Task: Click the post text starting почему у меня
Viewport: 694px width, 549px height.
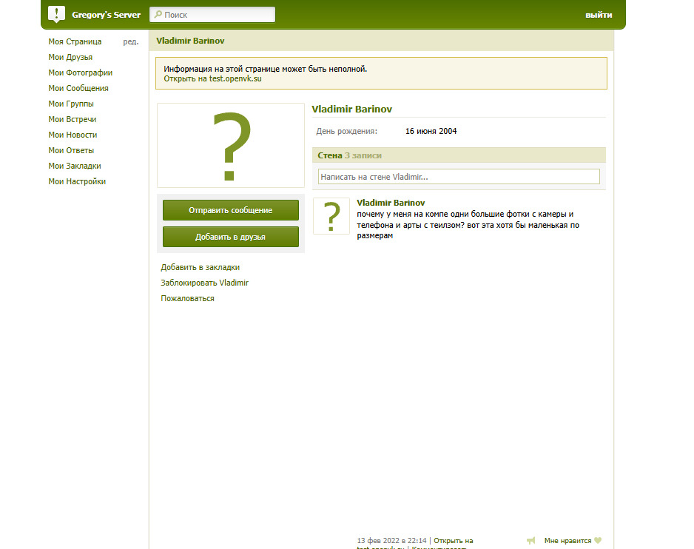Action: point(468,225)
